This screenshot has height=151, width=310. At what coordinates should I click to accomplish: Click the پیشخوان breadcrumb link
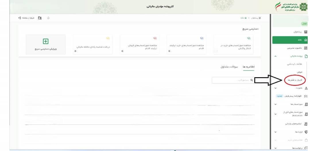pos(256,18)
